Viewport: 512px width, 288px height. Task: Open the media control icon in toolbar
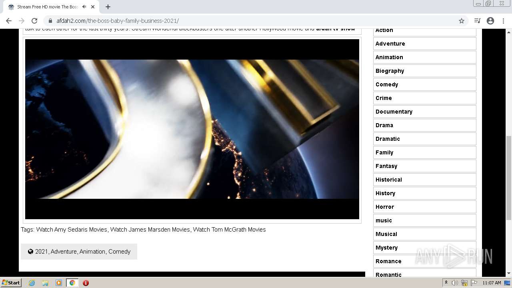[x=477, y=21]
